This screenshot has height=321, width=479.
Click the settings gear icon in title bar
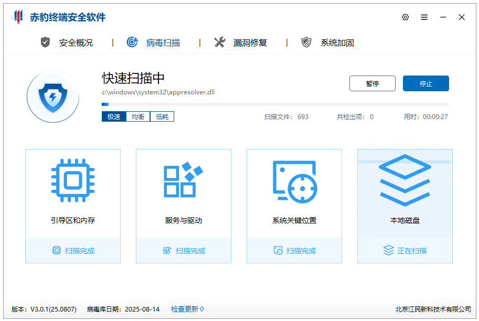click(x=405, y=17)
